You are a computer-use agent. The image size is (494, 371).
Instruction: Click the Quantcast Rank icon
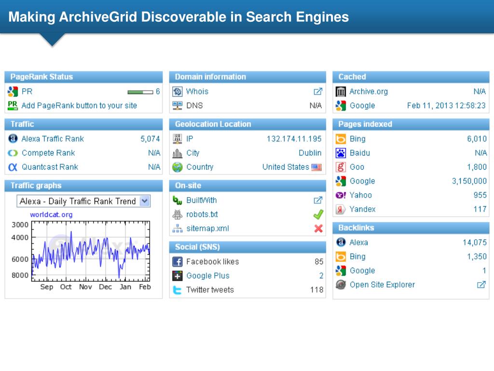(13, 167)
